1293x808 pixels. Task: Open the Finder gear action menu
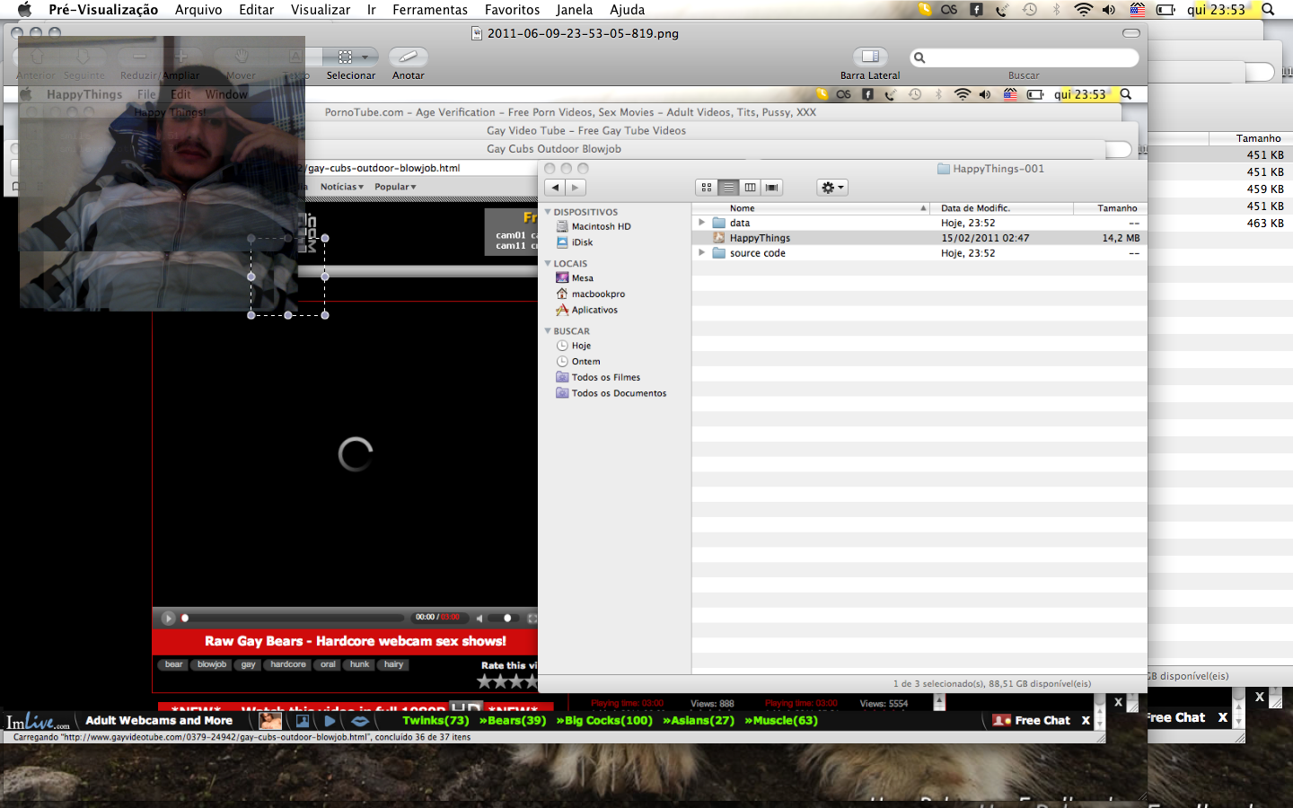tap(832, 188)
